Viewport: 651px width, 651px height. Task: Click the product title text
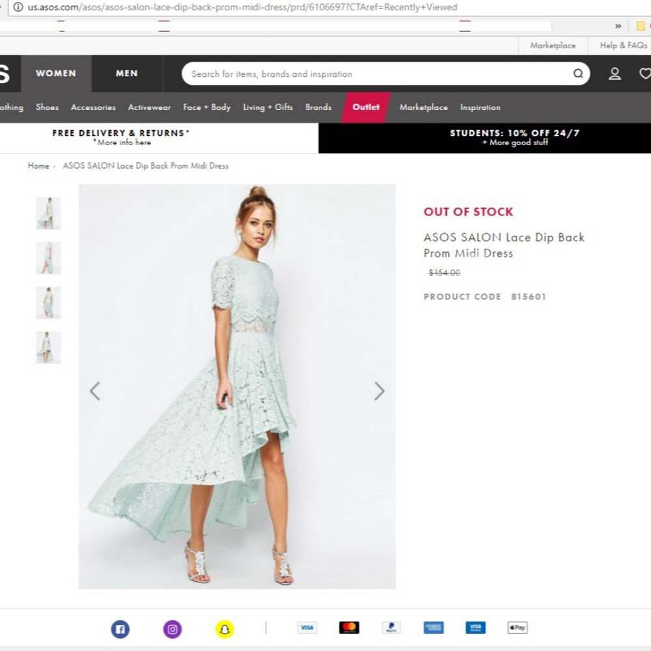pyautogui.click(x=504, y=245)
